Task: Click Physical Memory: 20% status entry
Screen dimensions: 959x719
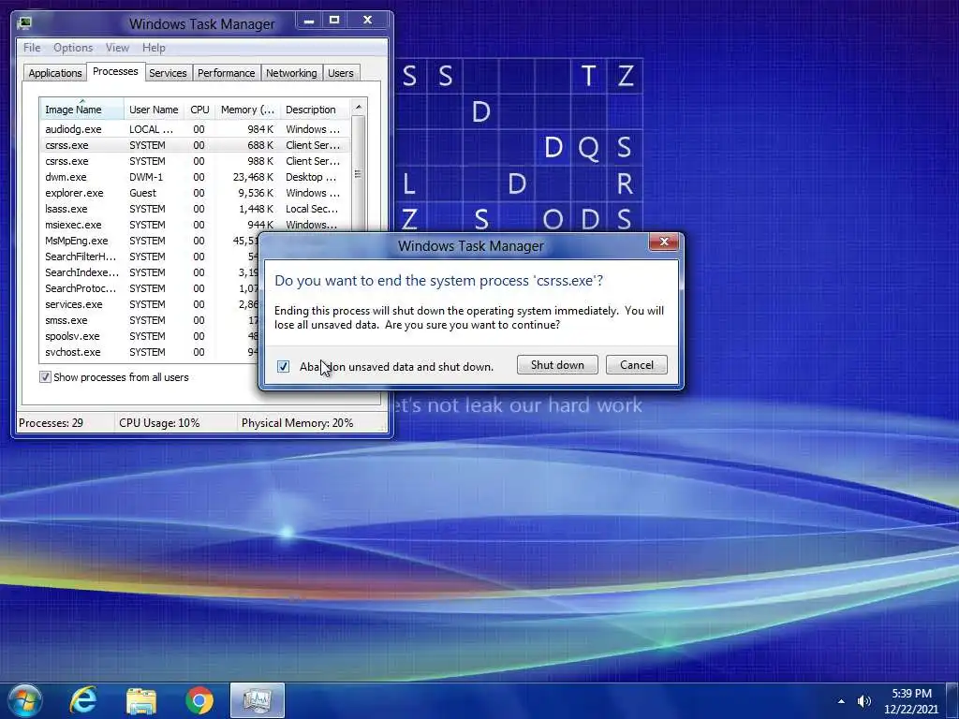Action: [x=297, y=422]
